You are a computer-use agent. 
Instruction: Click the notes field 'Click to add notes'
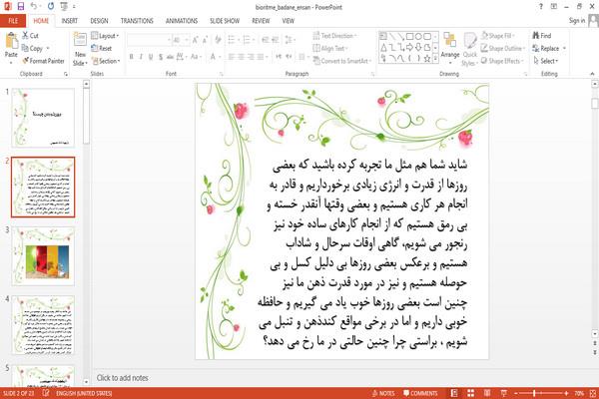[122, 378]
